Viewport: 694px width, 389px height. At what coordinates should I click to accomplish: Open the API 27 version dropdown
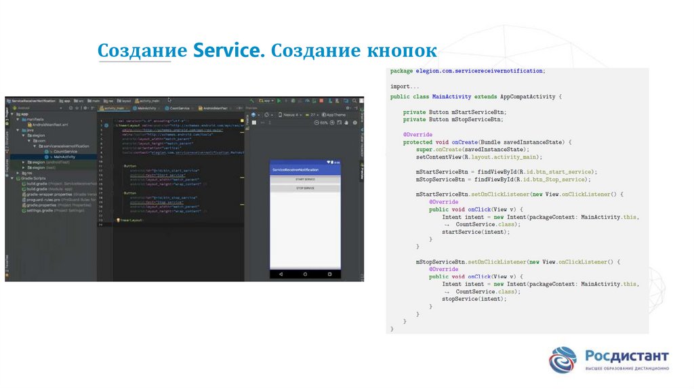click(312, 115)
